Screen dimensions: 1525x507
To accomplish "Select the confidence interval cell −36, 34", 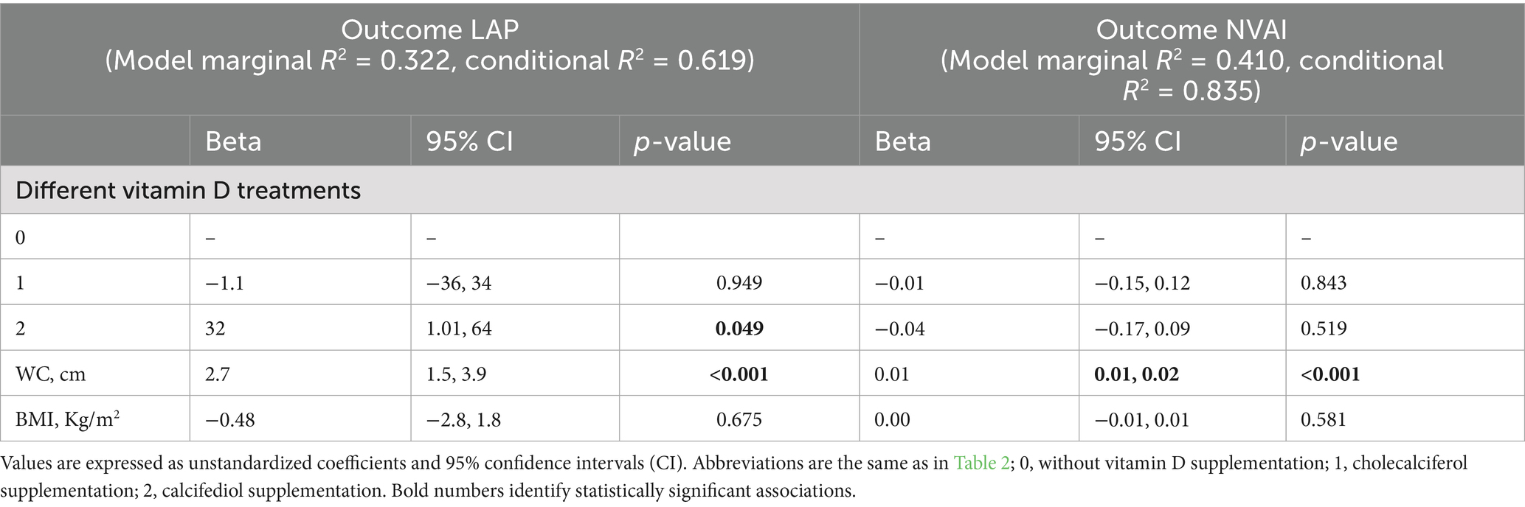I will [459, 283].
